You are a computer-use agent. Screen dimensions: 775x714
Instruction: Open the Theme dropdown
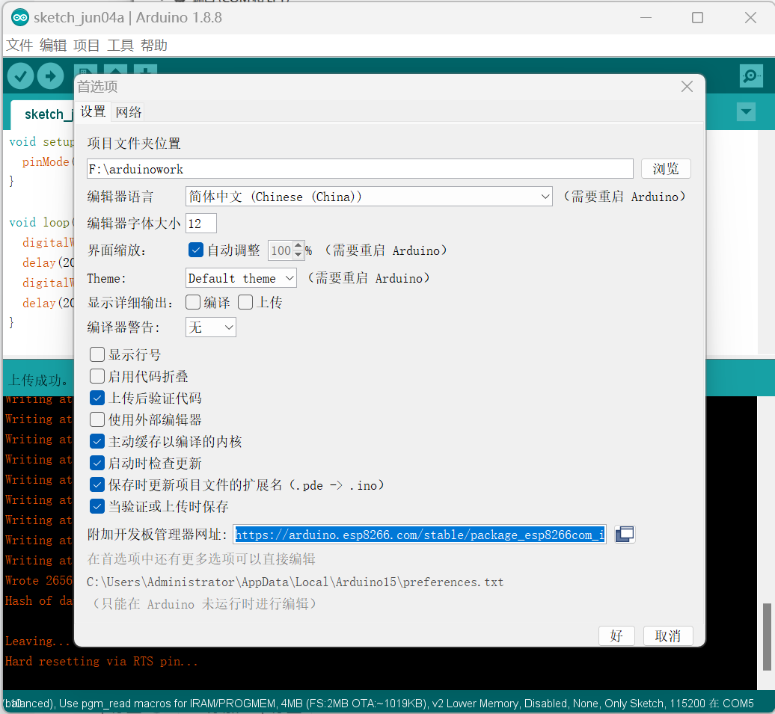pyautogui.click(x=241, y=278)
